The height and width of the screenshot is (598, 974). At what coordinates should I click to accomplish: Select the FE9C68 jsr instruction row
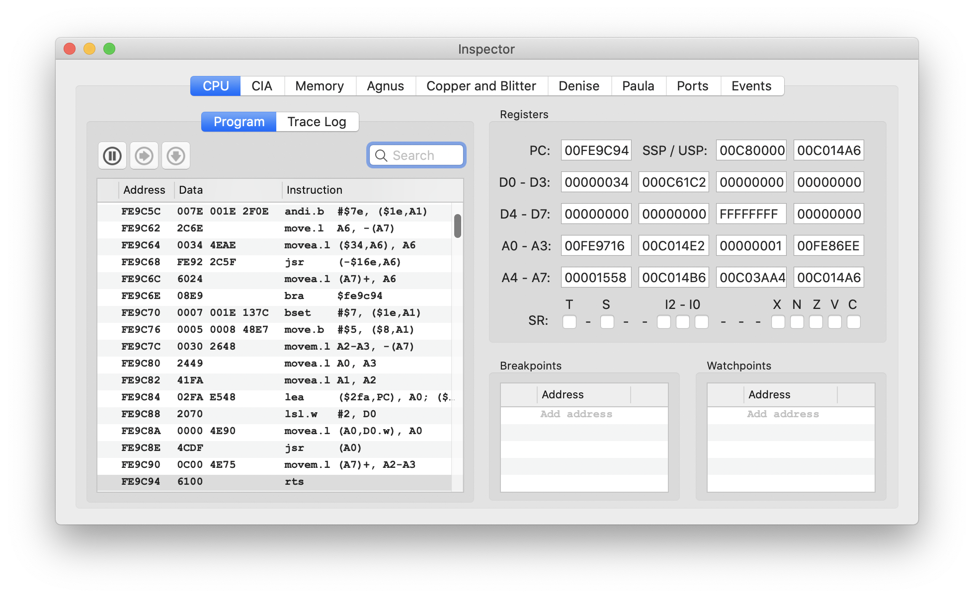[x=274, y=262]
